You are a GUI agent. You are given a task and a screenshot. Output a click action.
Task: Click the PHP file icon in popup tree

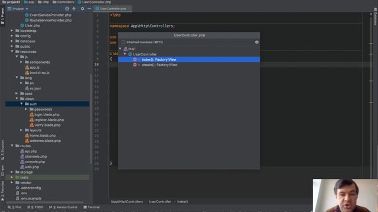tap(125, 49)
